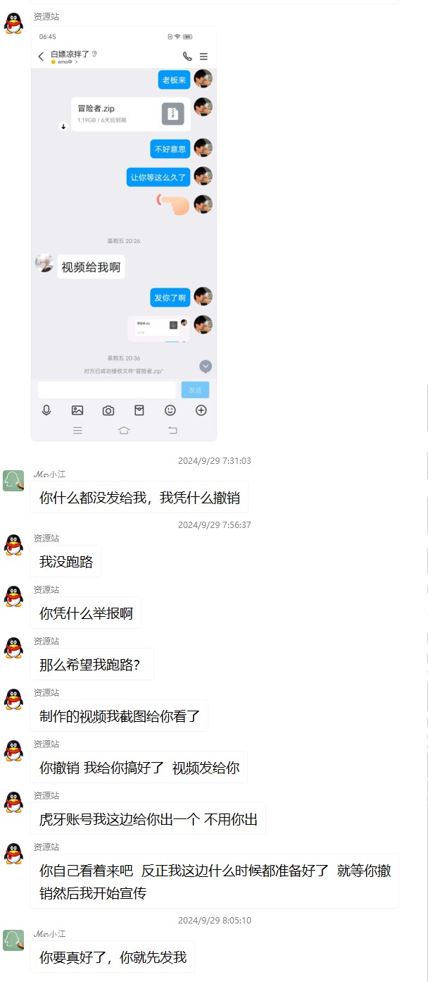Click the message bubble 我没跑路
The height and width of the screenshot is (982, 428).
(65, 561)
